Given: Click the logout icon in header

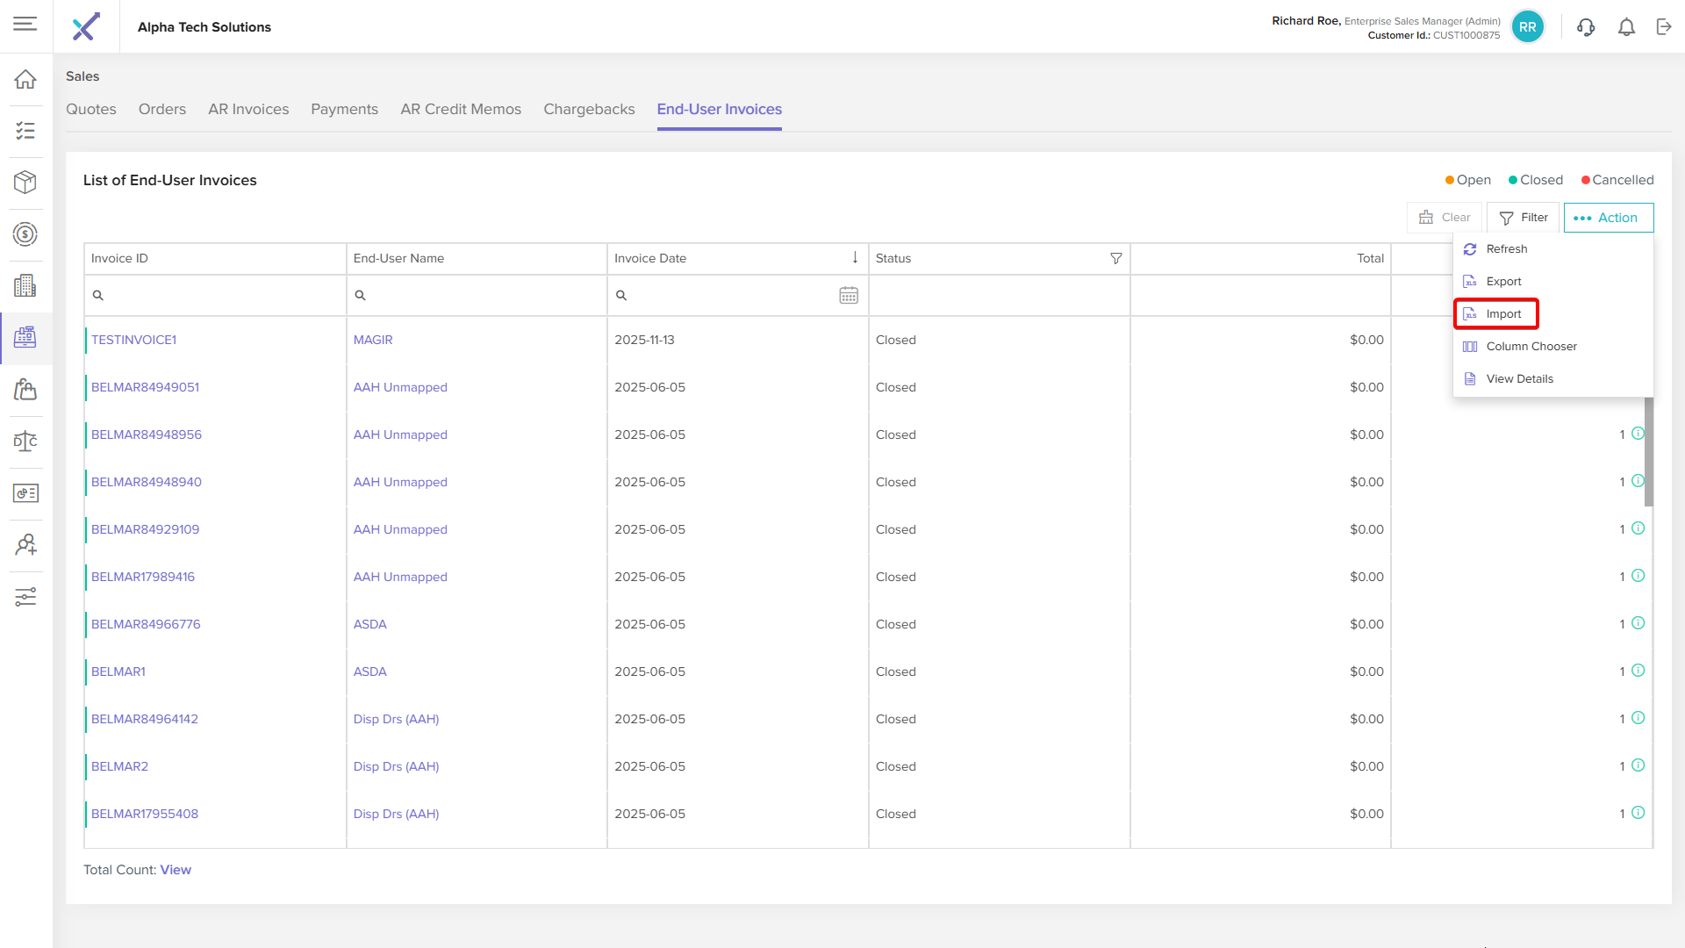Looking at the screenshot, I should (1664, 27).
